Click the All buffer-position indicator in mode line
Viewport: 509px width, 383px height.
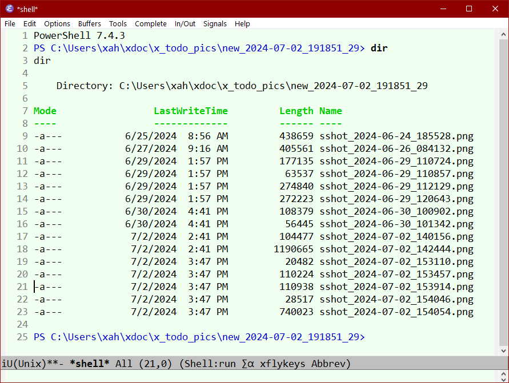(x=124, y=364)
